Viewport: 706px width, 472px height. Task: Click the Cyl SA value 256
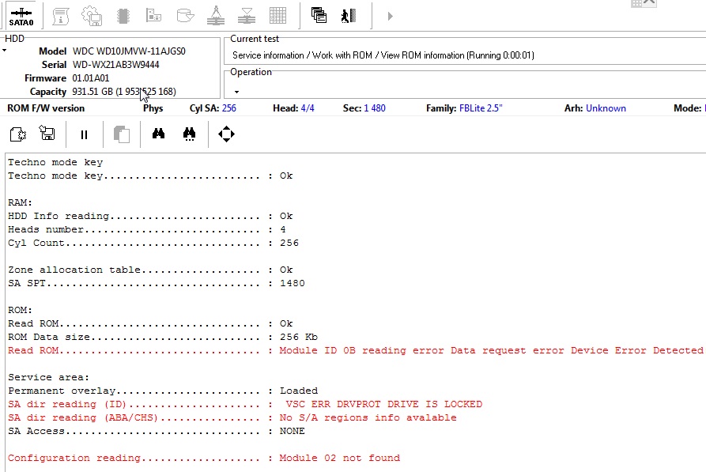tap(228, 108)
